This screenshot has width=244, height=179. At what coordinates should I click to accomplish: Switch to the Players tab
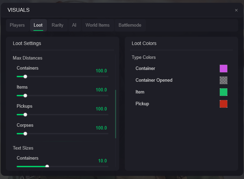[17, 25]
